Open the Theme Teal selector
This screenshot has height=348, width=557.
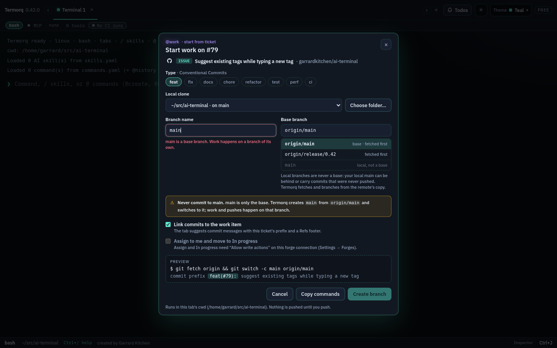(x=511, y=10)
